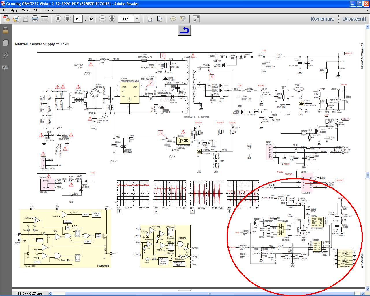Screen dimensions: 370x296
Task: Click the horizontal scrollbar right arrow
Action: coord(362,293)
